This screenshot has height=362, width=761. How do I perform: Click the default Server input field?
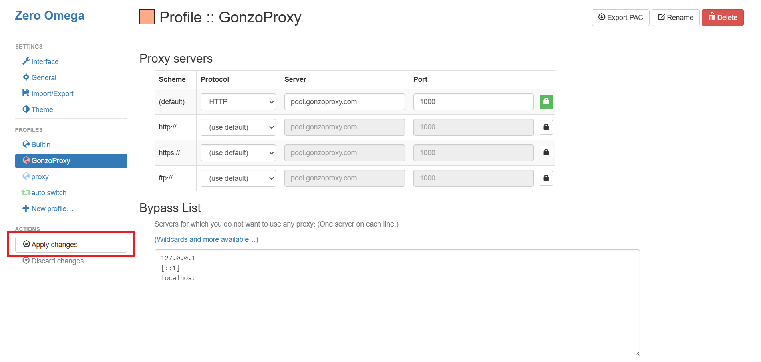344,102
